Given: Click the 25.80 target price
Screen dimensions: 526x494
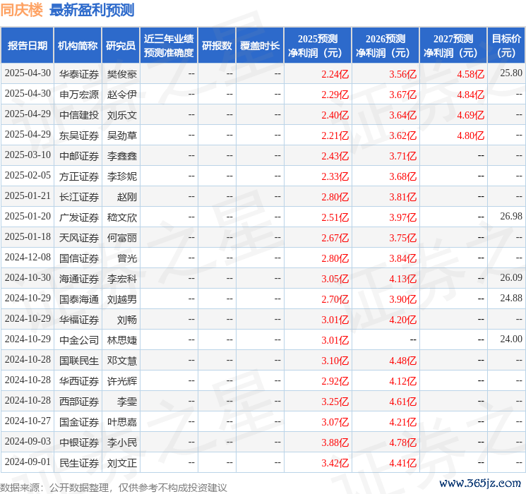Looking at the screenshot, I should 511,73.
